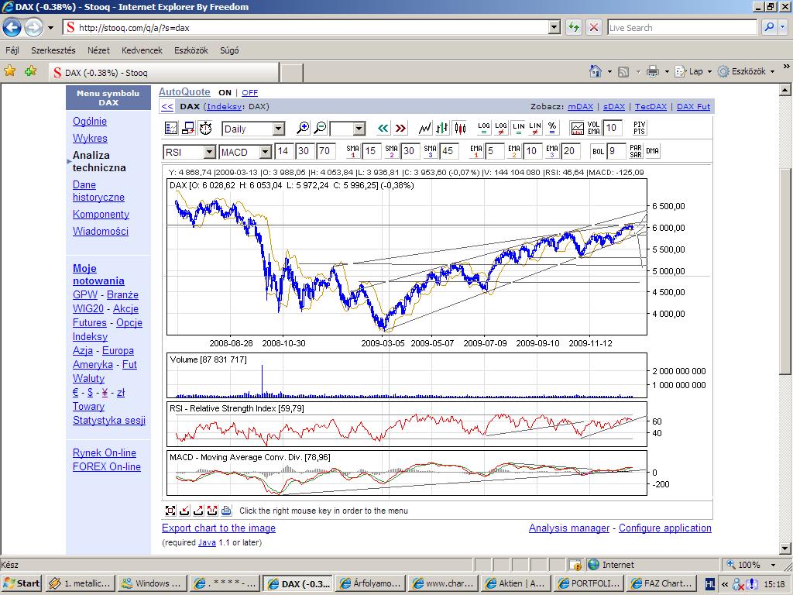Open the Szerkesztés menu
This screenshot has height=595, width=793.
point(53,50)
